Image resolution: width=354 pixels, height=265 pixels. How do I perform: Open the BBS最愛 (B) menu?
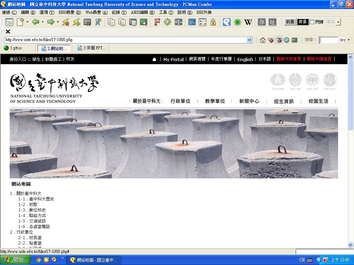click(x=70, y=12)
